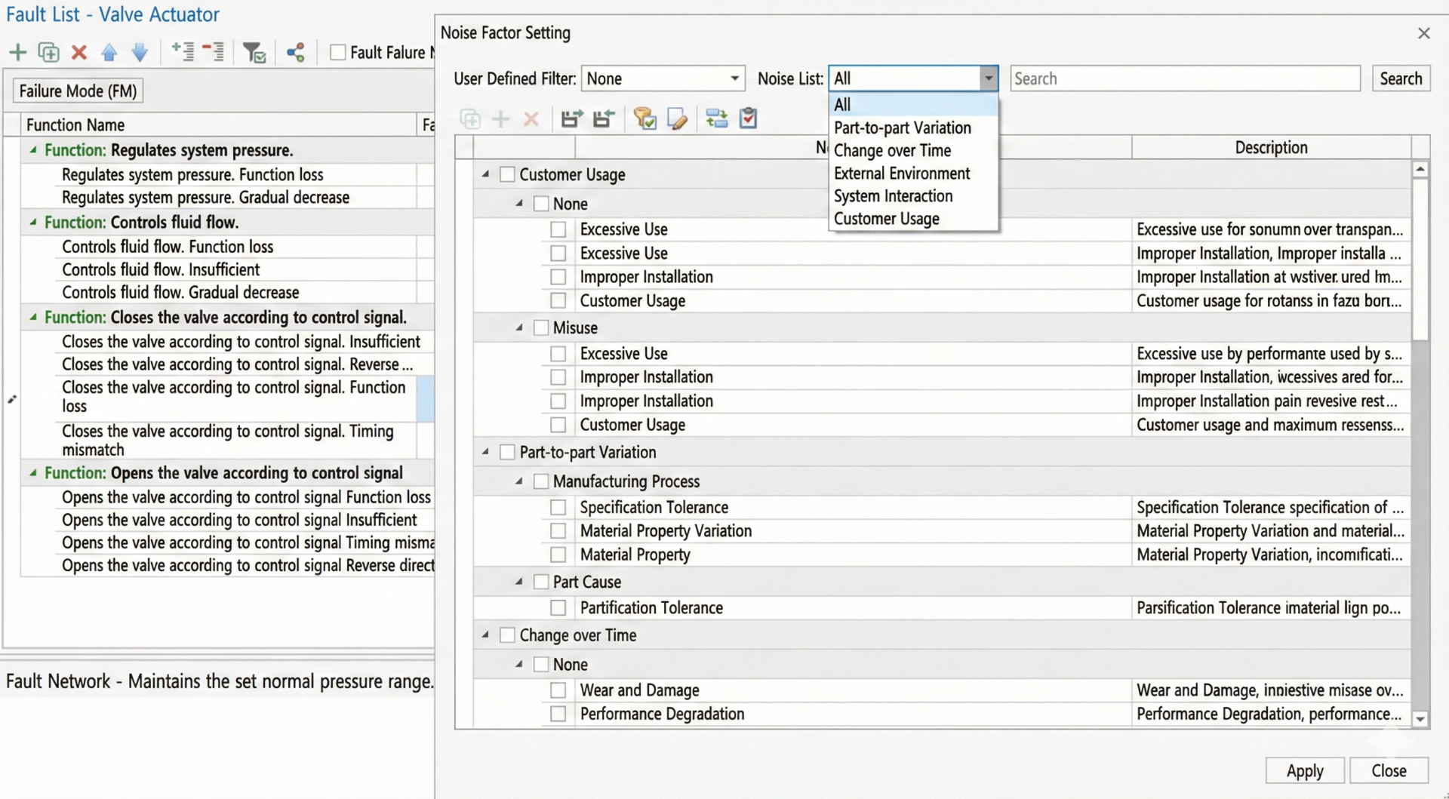This screenshot has height=799, width=1449.
Task: Check the Wear and Damage checkbox
Action: point(558,690)
